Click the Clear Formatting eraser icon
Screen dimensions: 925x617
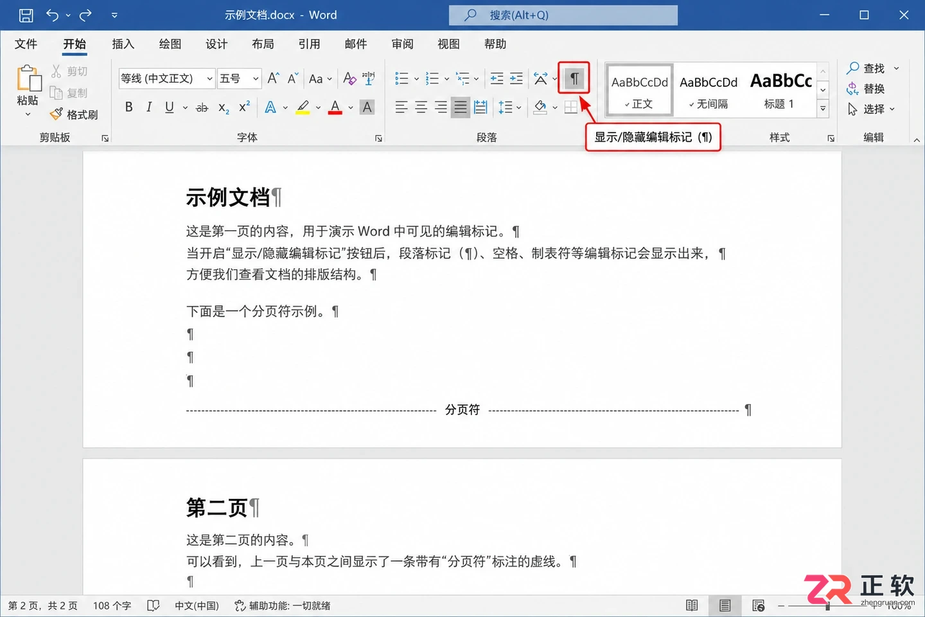click(349, 78)
